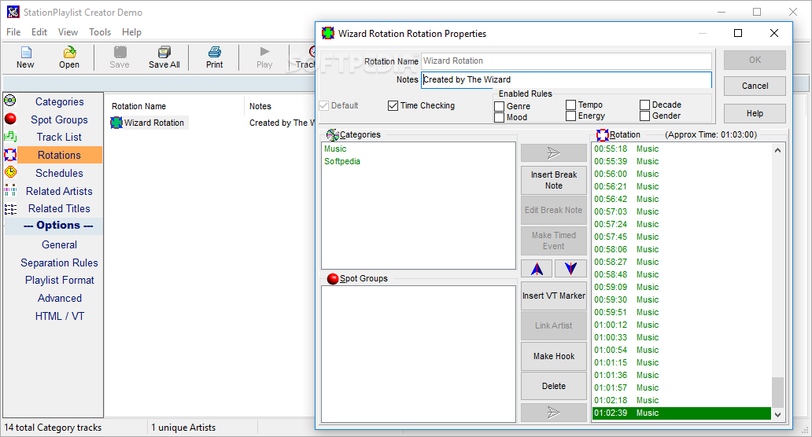This screenshot has width=812, height=437.
Task: Click the Schedules clock icon
Action: coord(10,172)
